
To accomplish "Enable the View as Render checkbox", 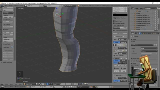I will tap(114, 56).
